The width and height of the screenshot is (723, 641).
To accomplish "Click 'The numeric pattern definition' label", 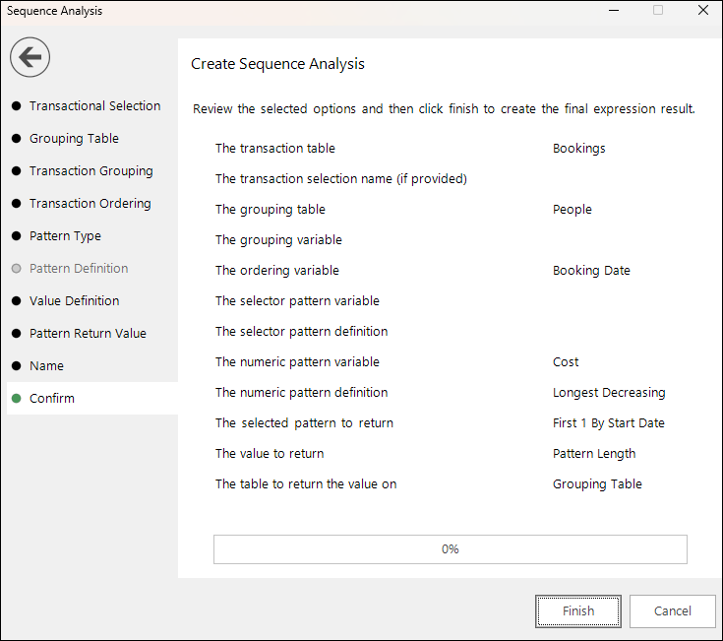I will [301, 393].
